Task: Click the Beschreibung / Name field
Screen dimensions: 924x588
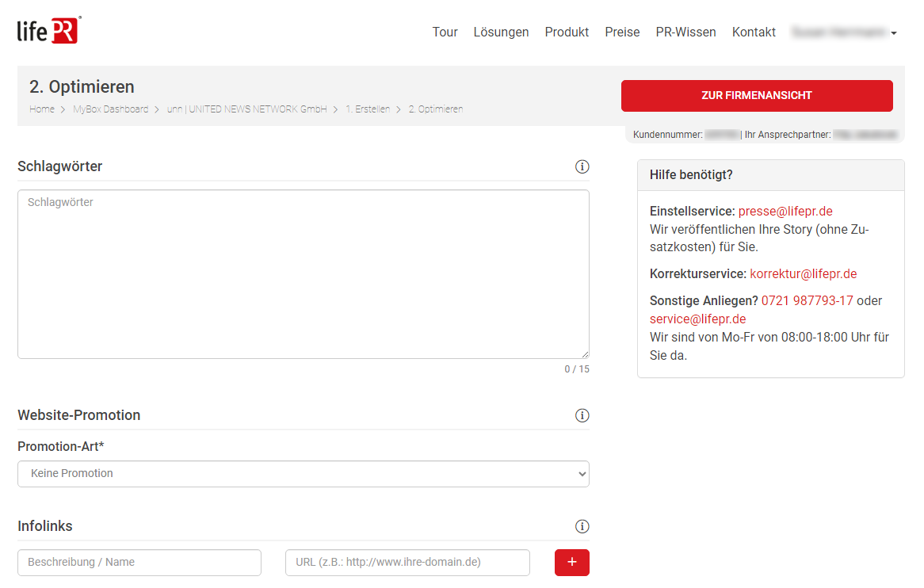Action: coord(139,563)
